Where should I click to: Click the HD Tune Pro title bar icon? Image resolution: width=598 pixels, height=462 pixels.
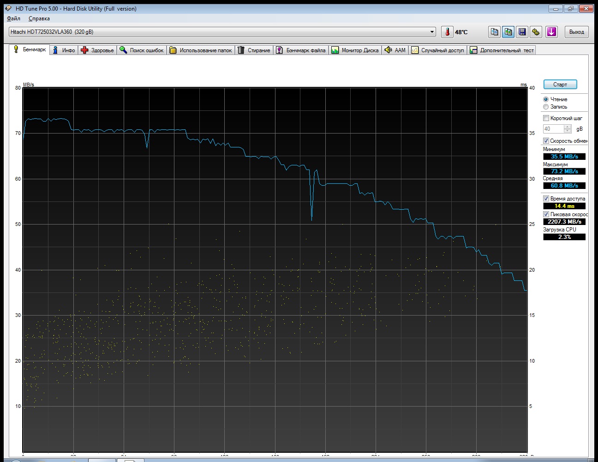(8, 8)
